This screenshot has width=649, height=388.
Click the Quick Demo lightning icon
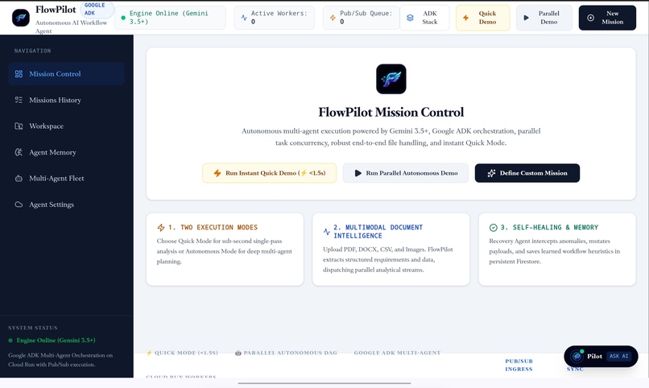click(x=465, y=18)
